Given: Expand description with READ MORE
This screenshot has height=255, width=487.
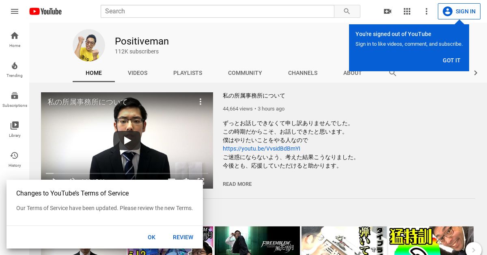Looking at the screenshot, I should 237,184.
